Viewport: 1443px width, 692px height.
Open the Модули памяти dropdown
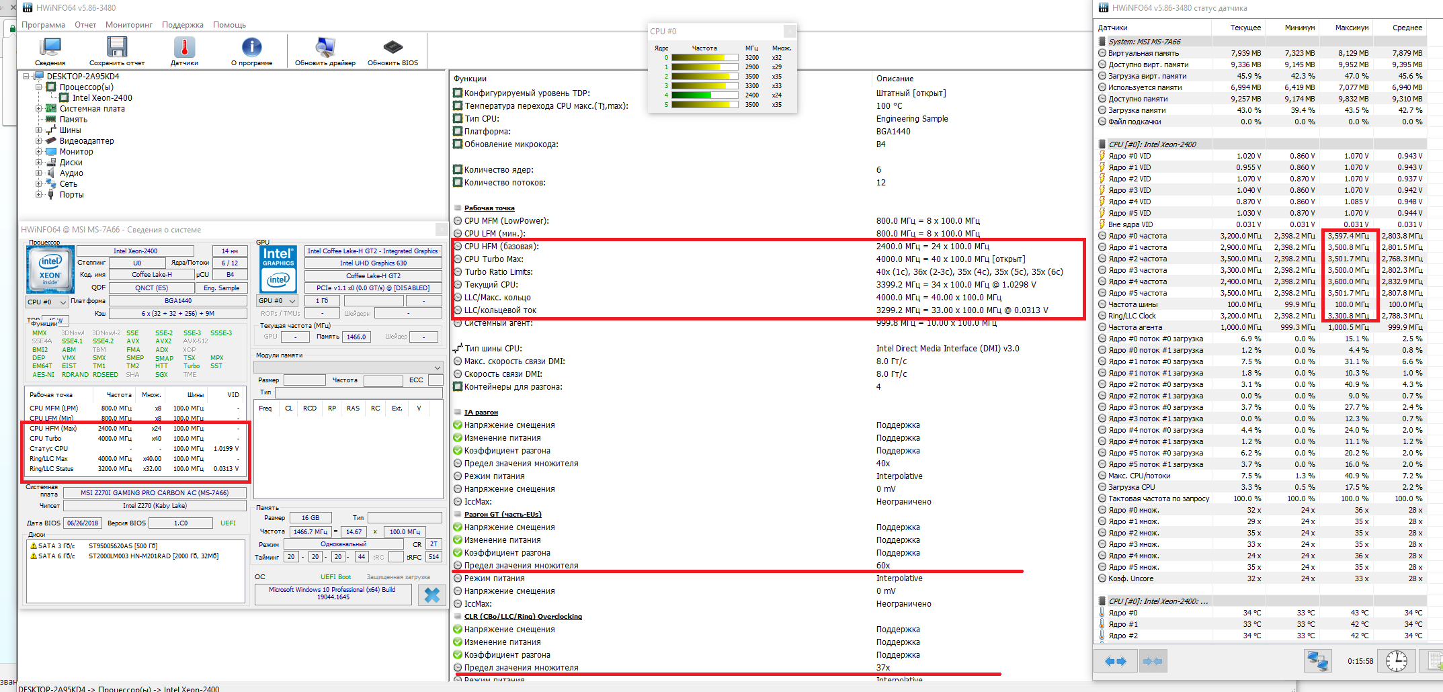348,367
